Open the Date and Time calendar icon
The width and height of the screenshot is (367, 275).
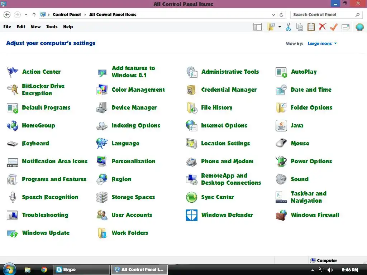[281, 90]
